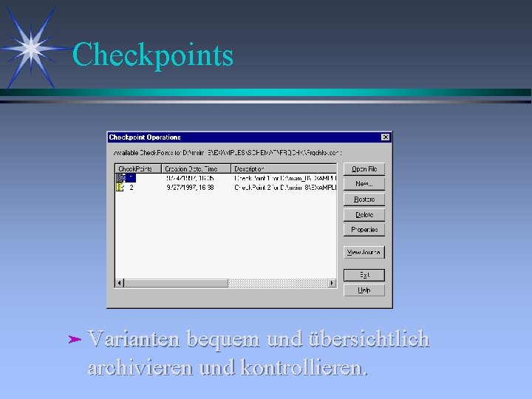Click the description of CheckPoint 2
Viewport: 532px width, 399px height.
(x=285, y=187)
